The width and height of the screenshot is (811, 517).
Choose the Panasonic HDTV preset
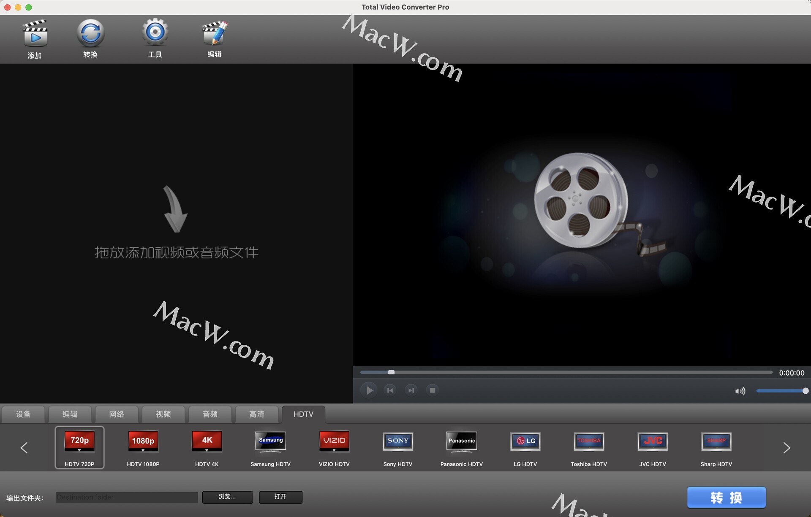(462, 447)
